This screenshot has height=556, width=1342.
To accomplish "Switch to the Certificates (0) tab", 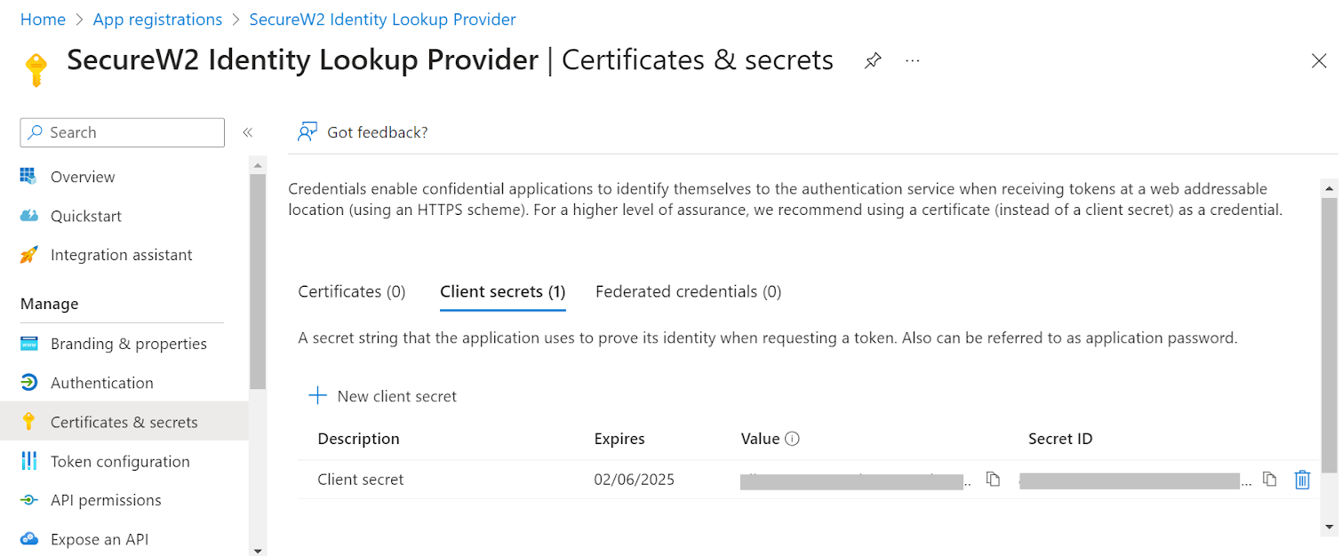I will pos(352,291).
